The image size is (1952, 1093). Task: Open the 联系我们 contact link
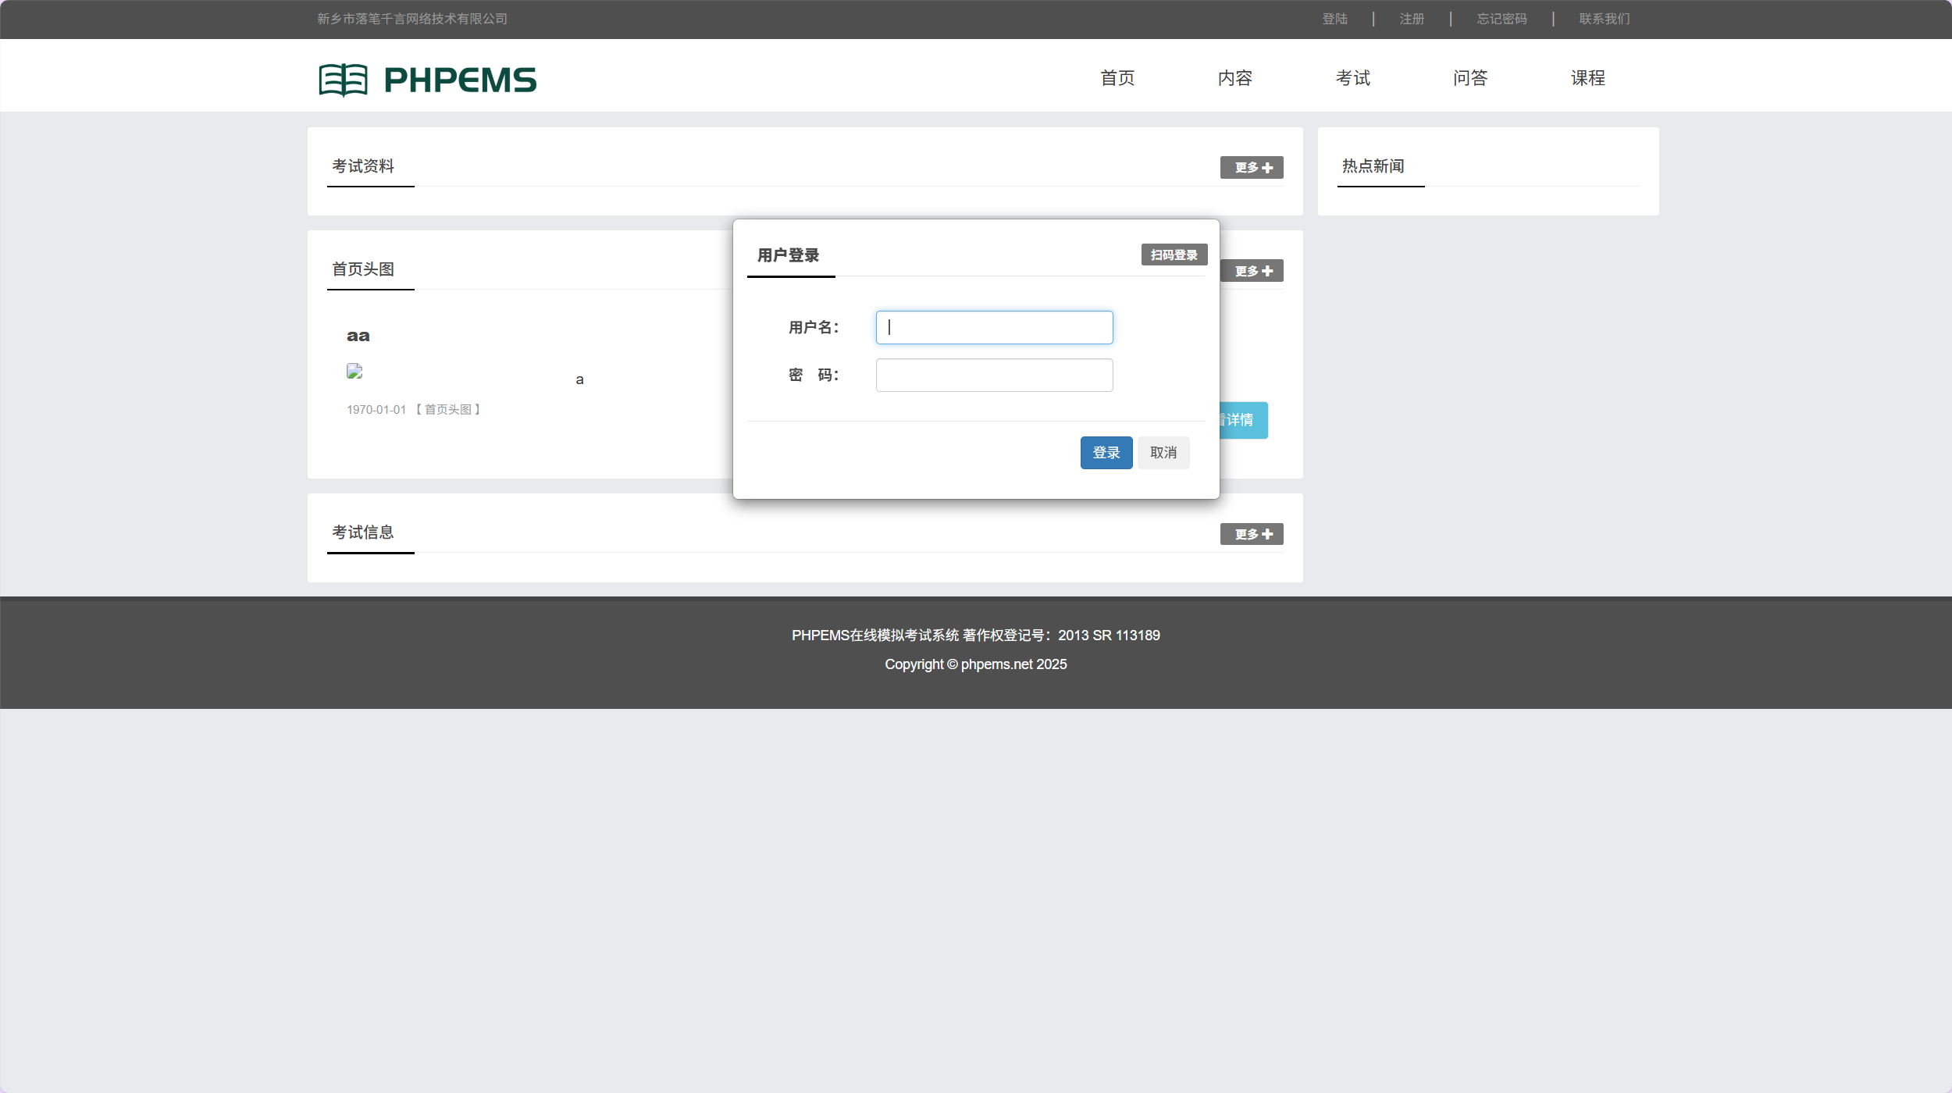[1604, 19]
